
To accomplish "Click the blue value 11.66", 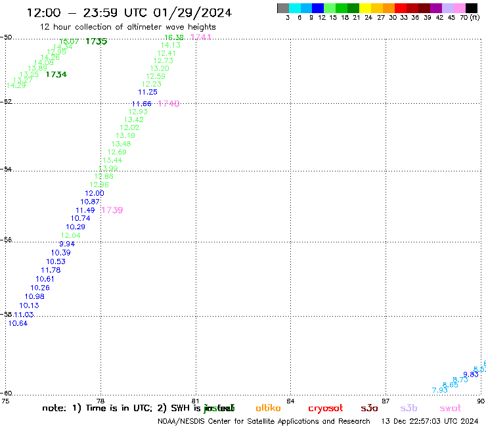I will 141,104.
